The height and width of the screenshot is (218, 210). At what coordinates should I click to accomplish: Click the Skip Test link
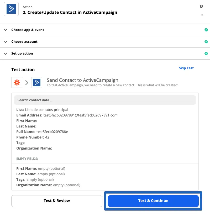186,68
